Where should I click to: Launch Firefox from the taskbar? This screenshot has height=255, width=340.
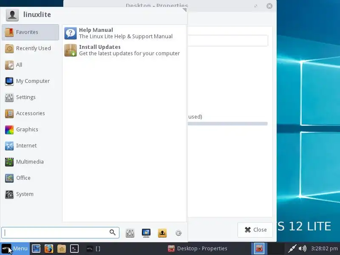[x=49, y=249]
